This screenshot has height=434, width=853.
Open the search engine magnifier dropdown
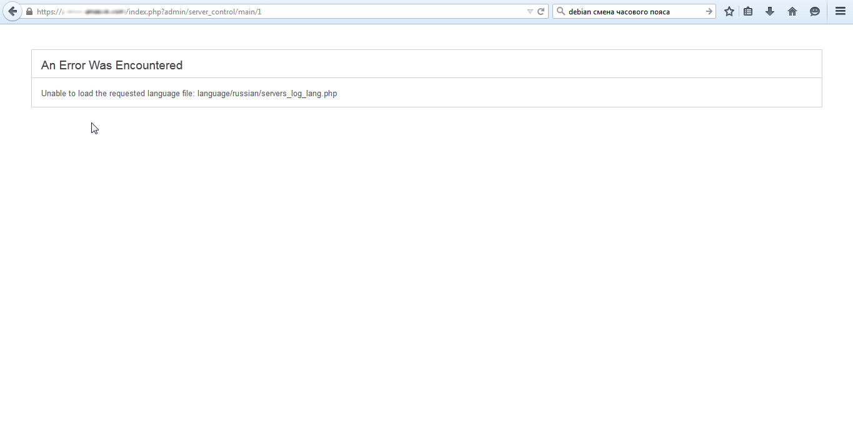tap(561, 11)
